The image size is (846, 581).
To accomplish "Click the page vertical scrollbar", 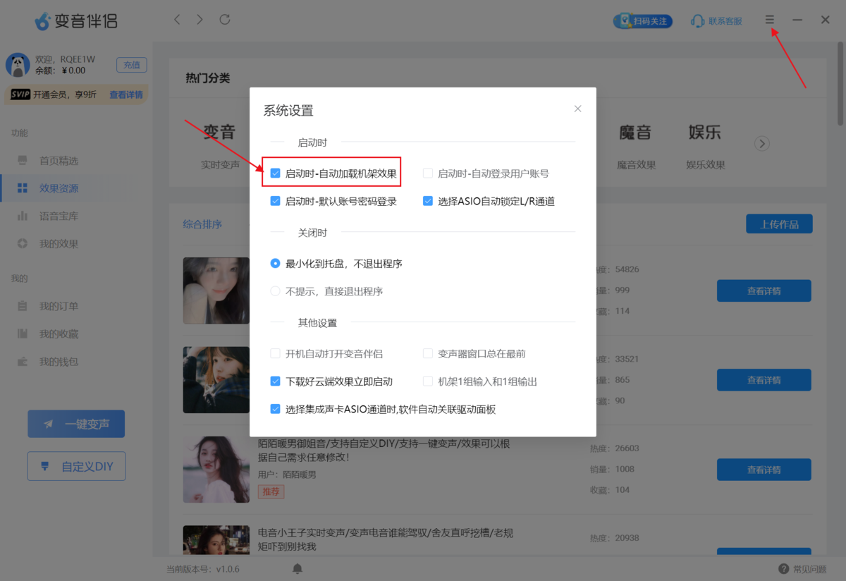I will [x=840, y=85].
